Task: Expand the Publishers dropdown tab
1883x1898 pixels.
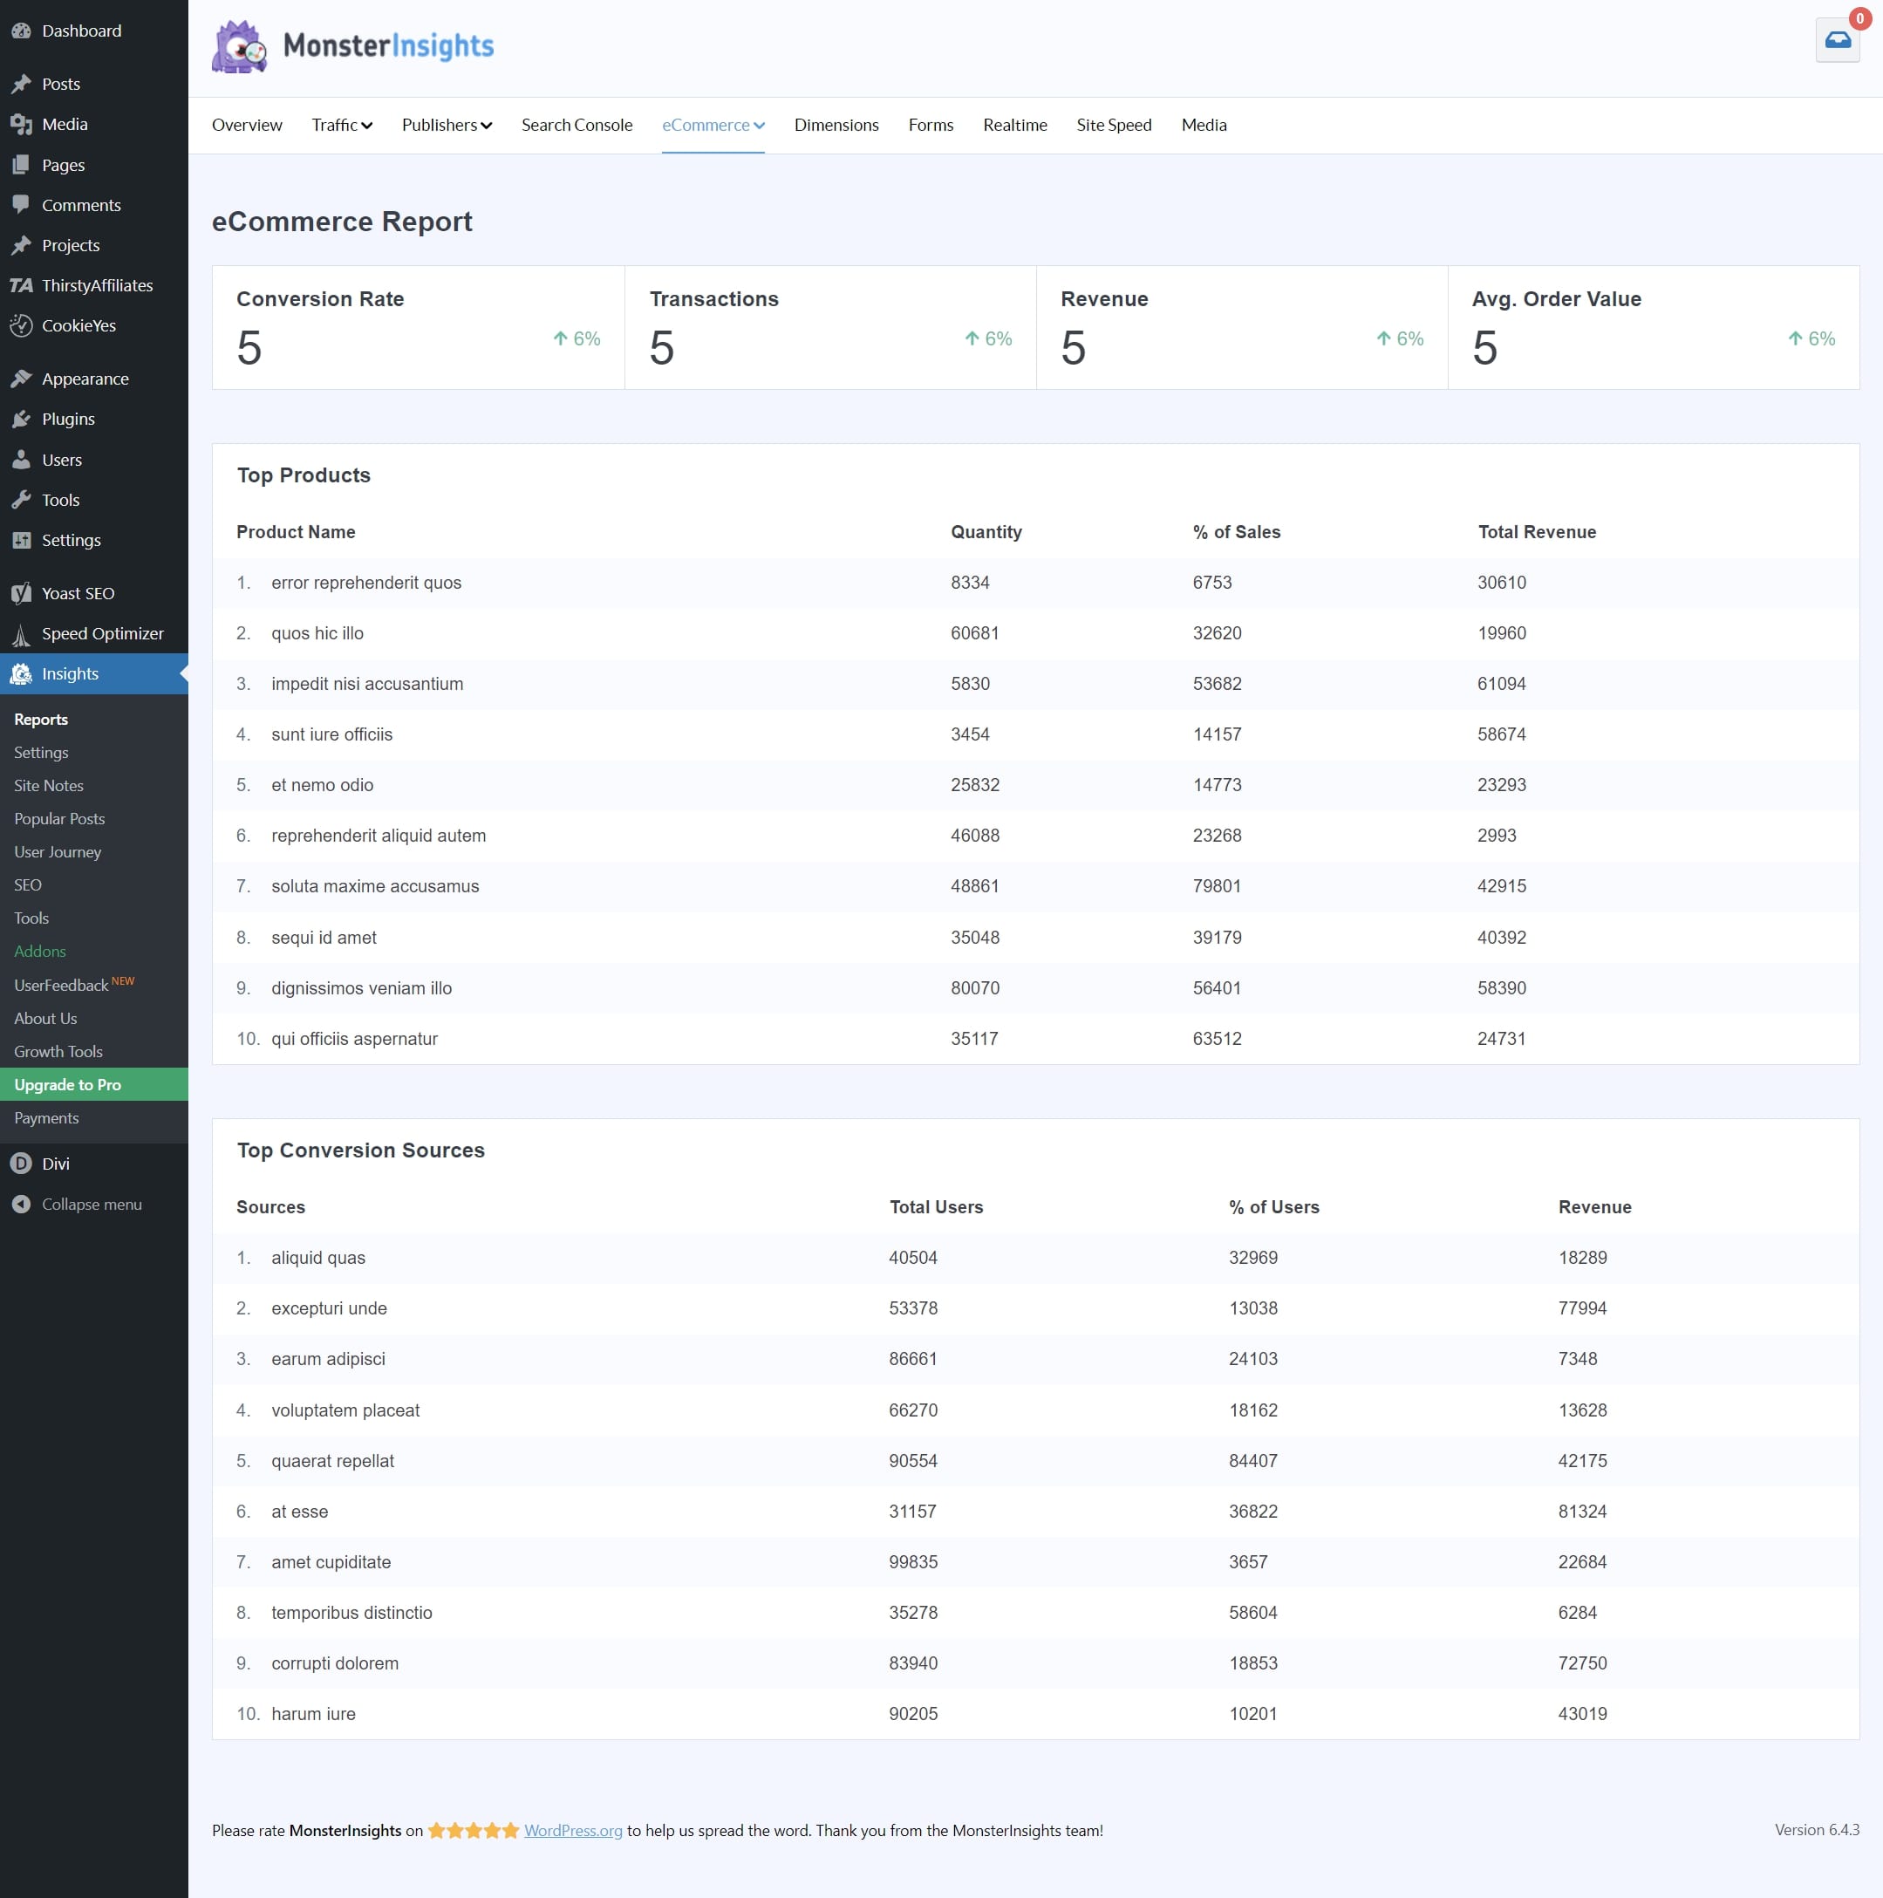Action: point(445,124)
